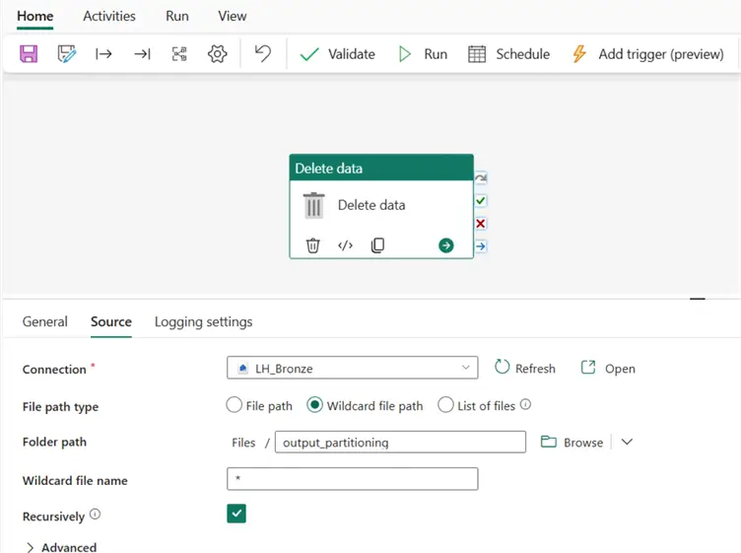Open the Activities ribbon tab

pyautogui.click(x=109, y=16)
